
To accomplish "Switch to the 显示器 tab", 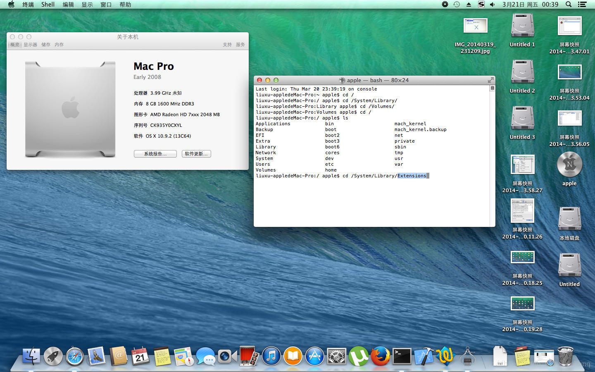I will 30,45.
